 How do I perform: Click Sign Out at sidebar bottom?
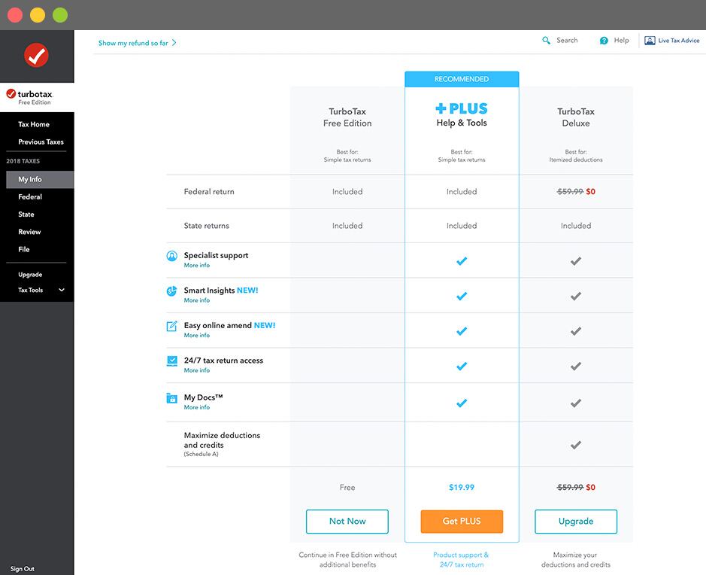pyautogui.click(x=22, y=569)
